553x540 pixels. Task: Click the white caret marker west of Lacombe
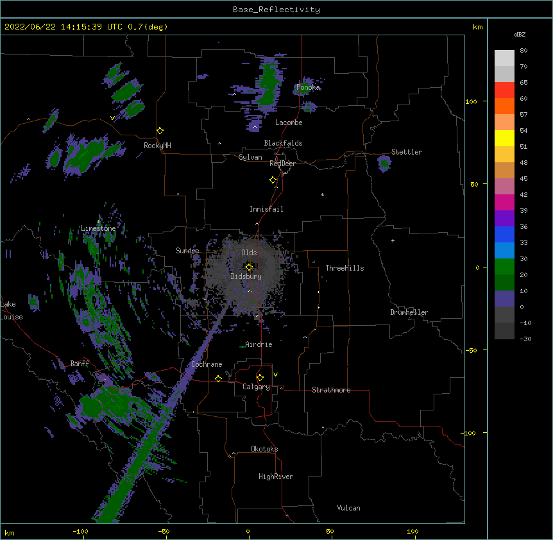tap(255, 126)
